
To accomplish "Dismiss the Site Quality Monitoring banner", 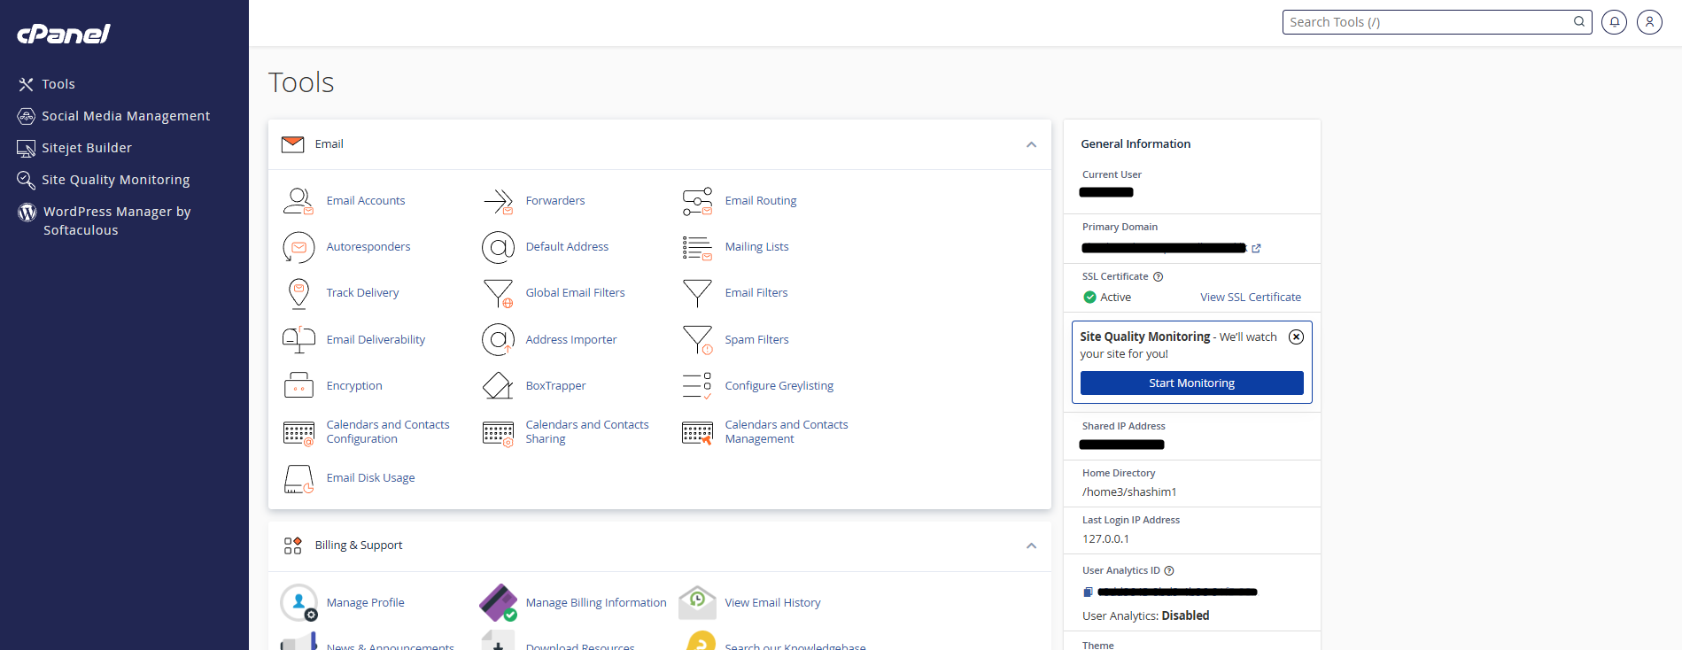I will pos(1296,337).
